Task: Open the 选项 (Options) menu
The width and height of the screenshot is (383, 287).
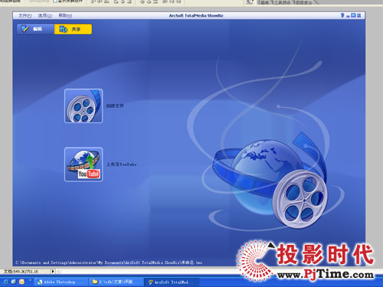Action: pos(45,16)
